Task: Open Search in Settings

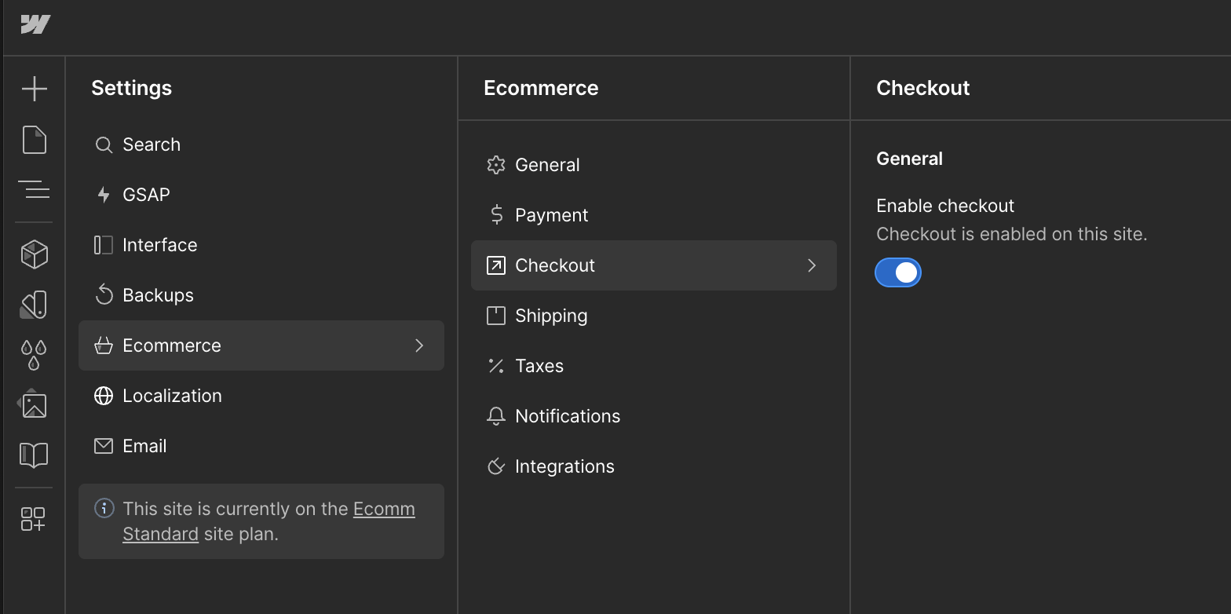Action: point(152,144)
